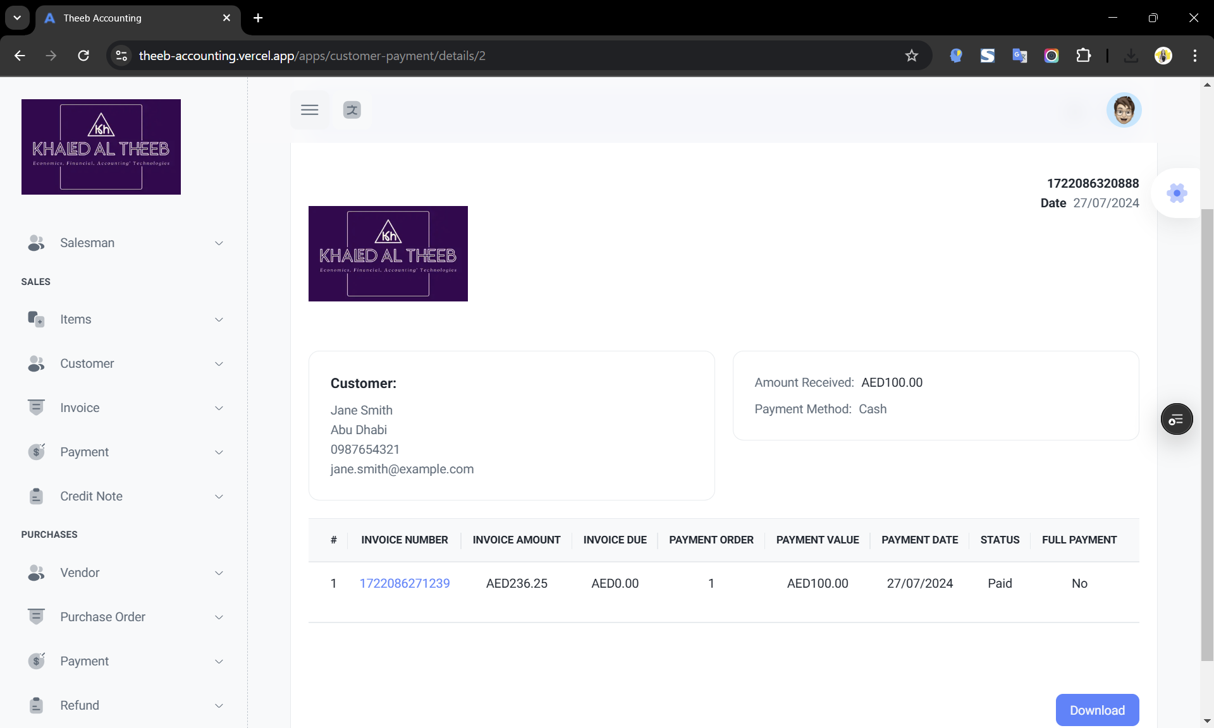This screenshot has height=728, width=1214.
Task: Expand the Credit Note menu chevron
Action: (219, 497)
